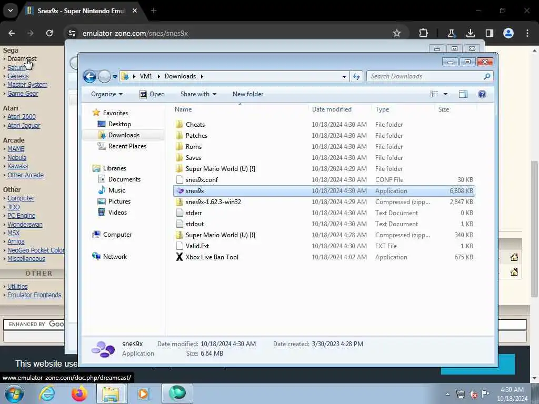Image resolution: width=539 pixels, height=404 pixels.
Task: Select the Xbox Live Ban Tool icon
Action: coord(179,257)
